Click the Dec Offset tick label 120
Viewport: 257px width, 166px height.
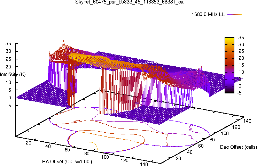(x=236, y=127)
